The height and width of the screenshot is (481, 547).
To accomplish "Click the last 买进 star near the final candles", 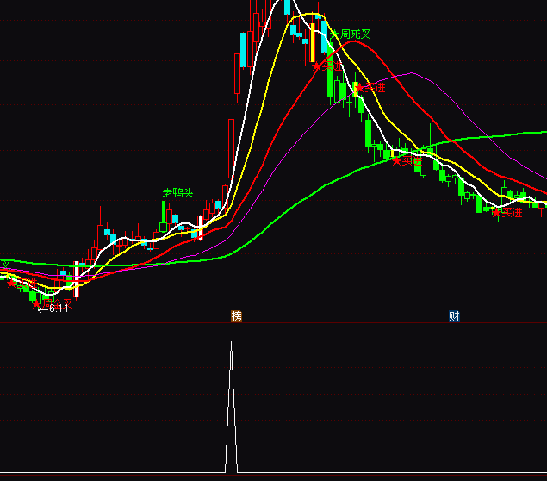I will click(496, 212).
